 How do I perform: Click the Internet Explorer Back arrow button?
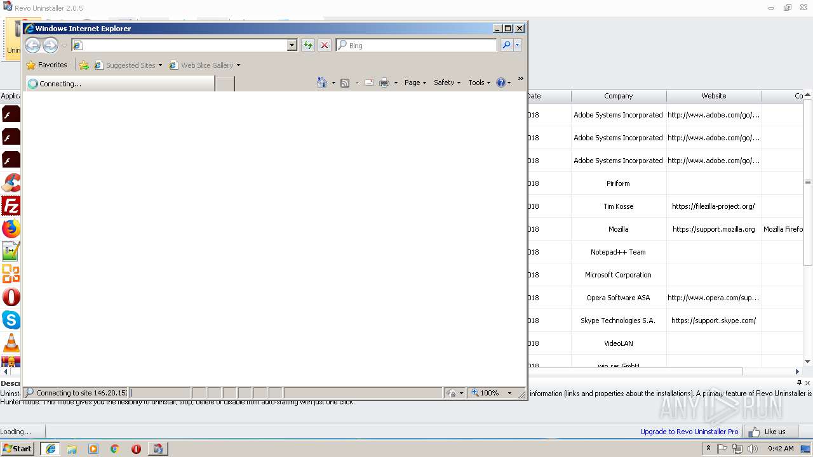pyautogui.click(x=32, y=45)
